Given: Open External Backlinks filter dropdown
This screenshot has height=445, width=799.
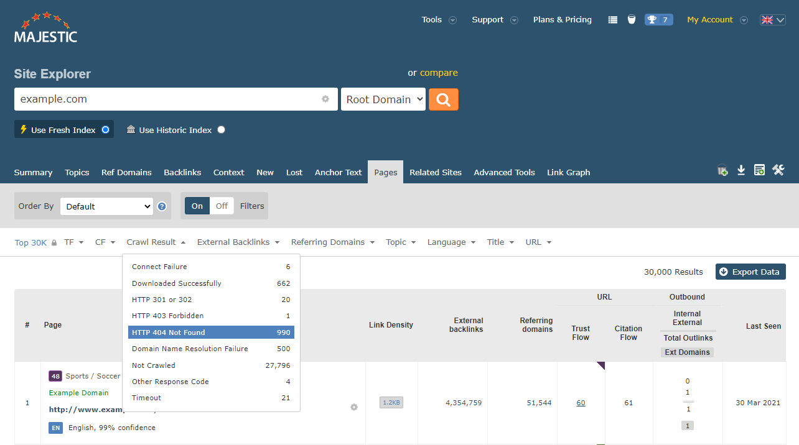Looking at the screenshot, I should 238,242.
